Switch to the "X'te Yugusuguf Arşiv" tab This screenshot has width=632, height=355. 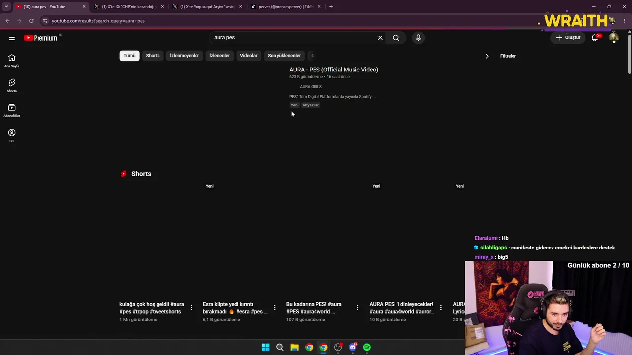207,7
